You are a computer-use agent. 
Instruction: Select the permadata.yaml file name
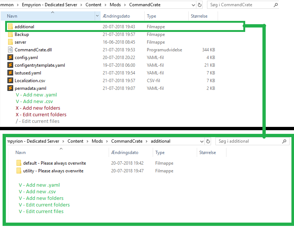tap(30, 88)
